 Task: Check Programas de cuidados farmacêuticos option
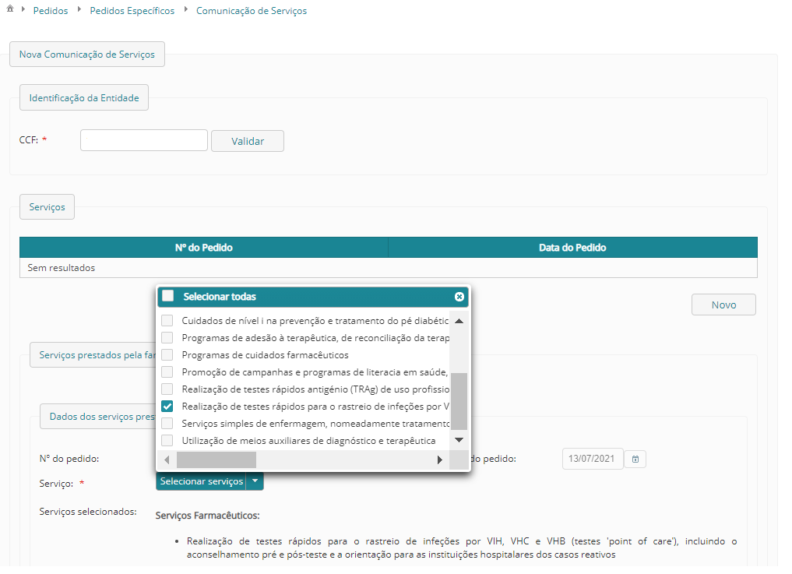coord(167,355)
